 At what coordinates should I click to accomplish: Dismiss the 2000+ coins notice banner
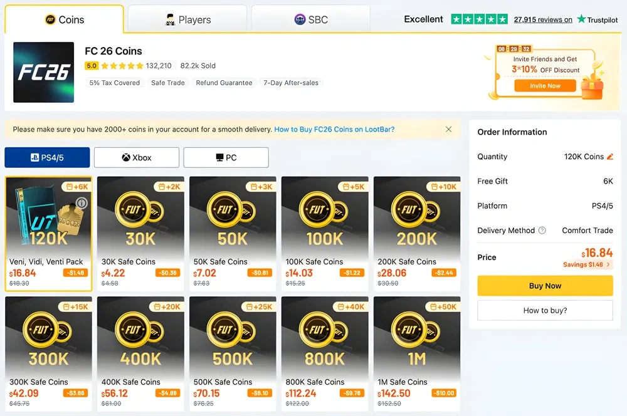point(448,129)
